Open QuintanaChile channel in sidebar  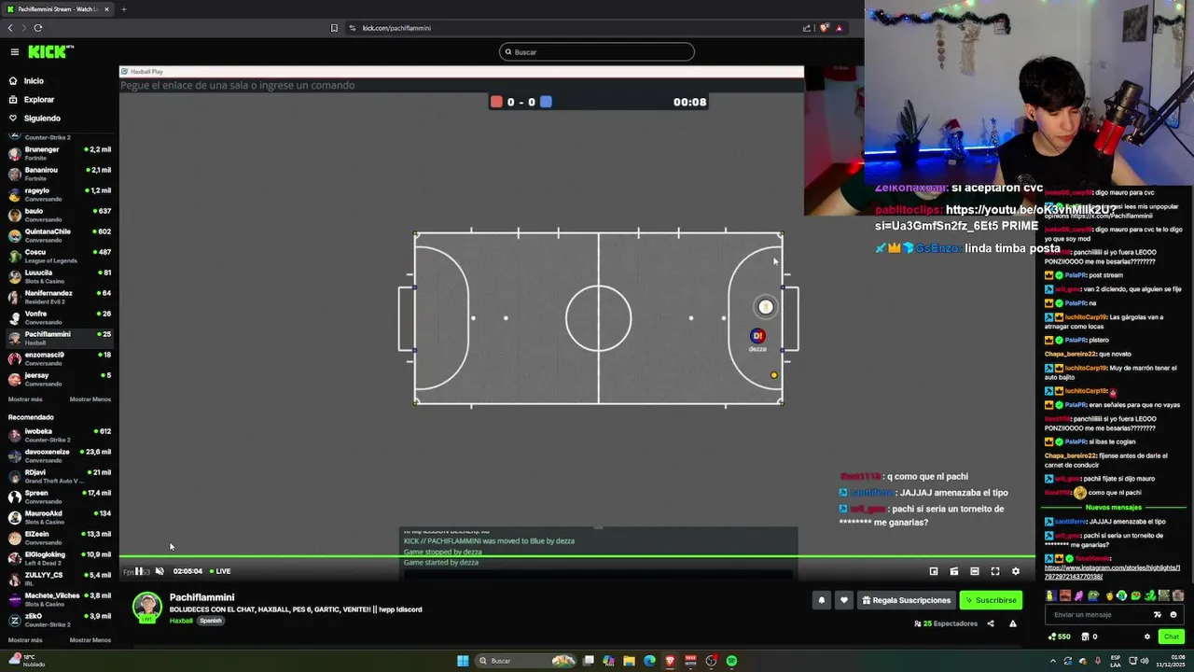(58, 235)
